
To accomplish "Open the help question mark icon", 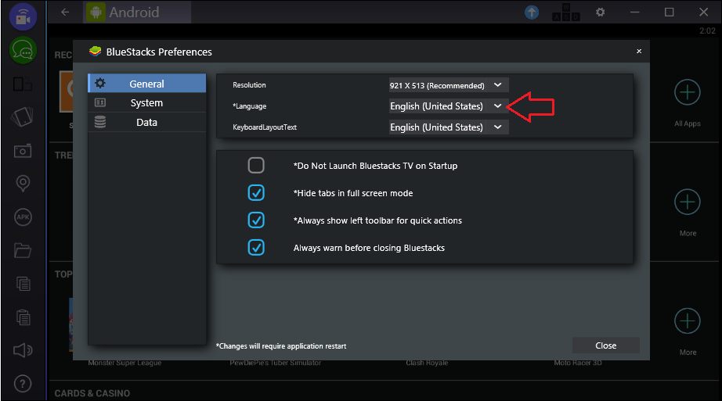I will [x=23, y=385].
